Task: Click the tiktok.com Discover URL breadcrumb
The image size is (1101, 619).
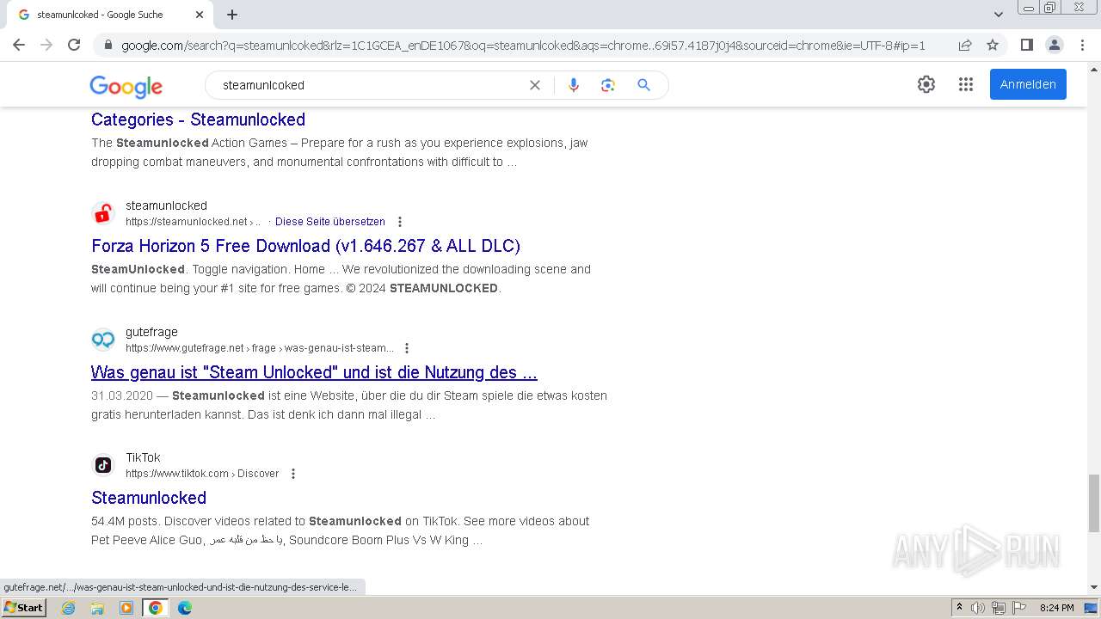Action: click(x=202, y=474)
